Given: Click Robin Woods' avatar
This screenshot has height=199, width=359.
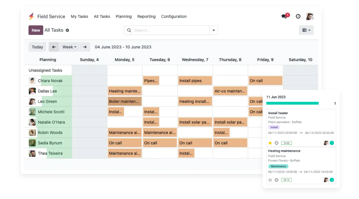Looking at the screenshot, I should [x=32, y=132].
